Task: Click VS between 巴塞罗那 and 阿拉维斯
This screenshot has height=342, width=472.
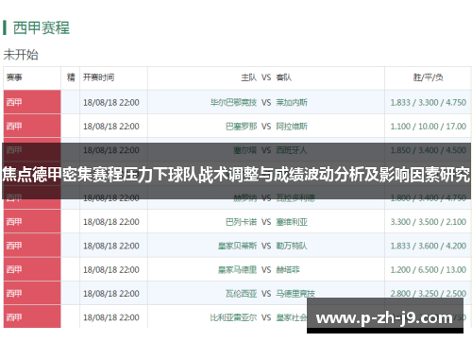Action: point(266,127)
